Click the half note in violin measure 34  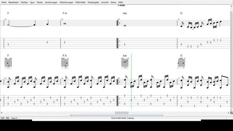8,23
